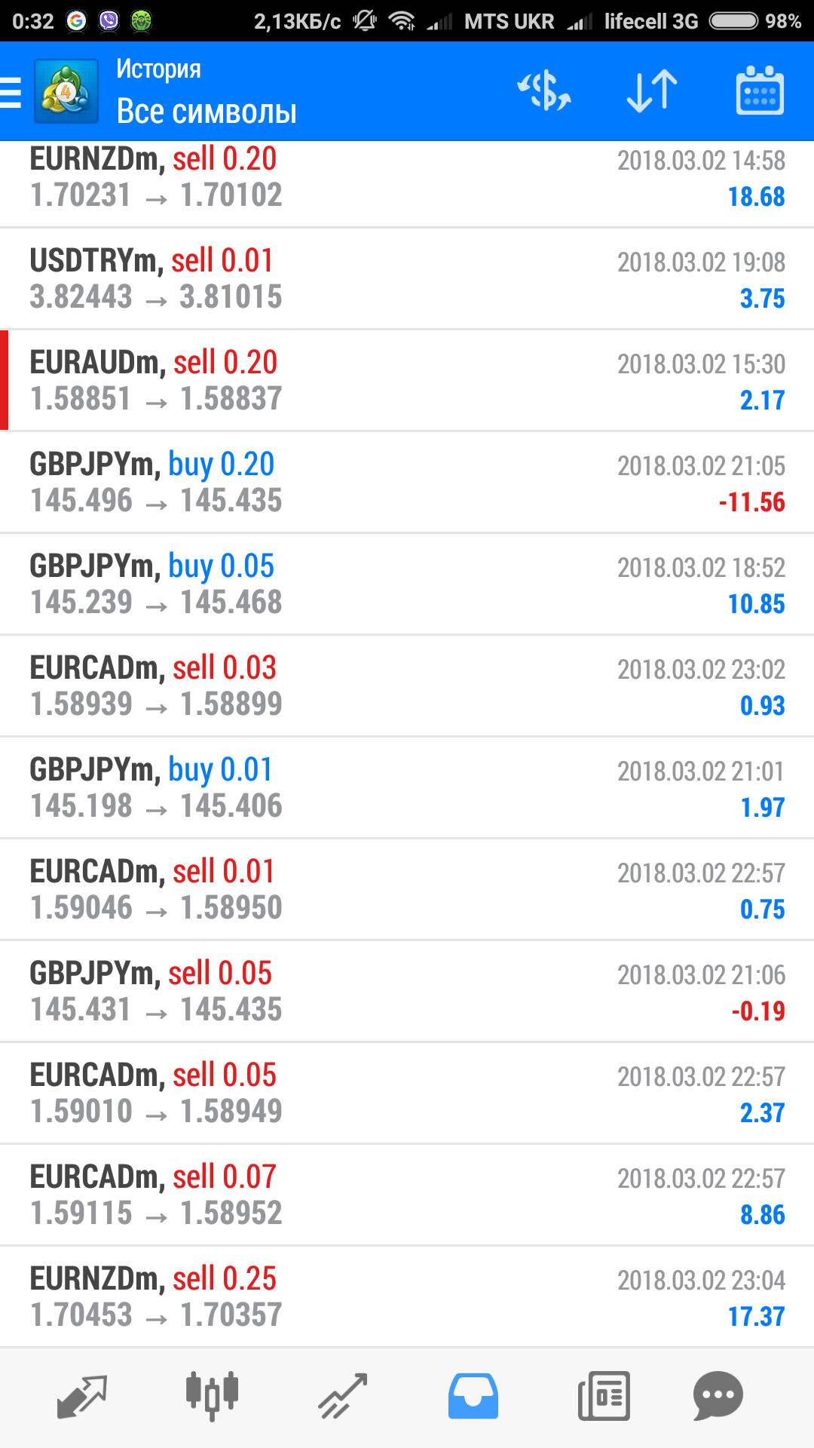The height and width of the screenshot is (1448, 814).
Task: Tap the MetaTrader 4 app logo
Action: [66, 91]
